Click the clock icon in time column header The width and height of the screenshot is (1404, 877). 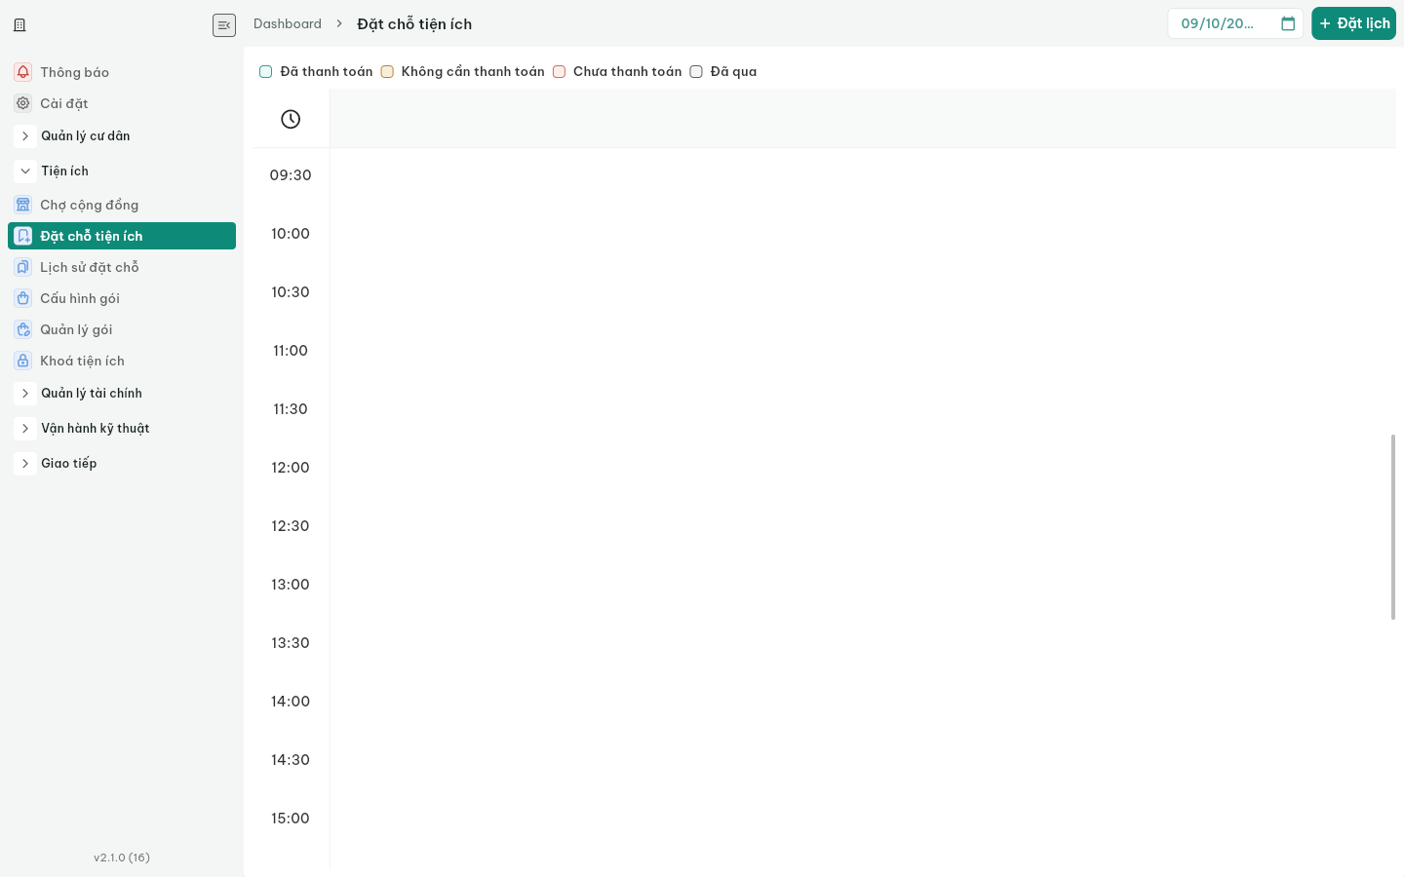tap(291, 119)
